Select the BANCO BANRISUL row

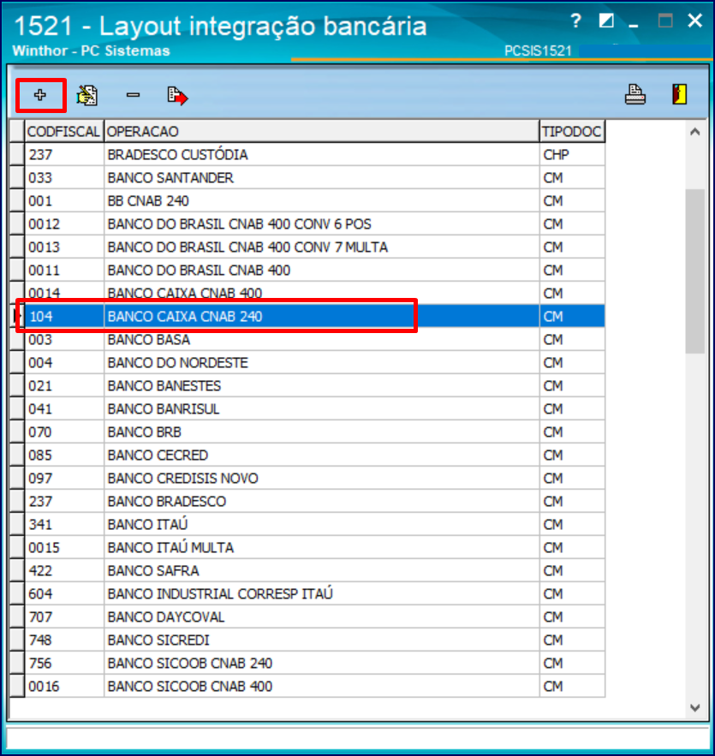tap(314, 409)
